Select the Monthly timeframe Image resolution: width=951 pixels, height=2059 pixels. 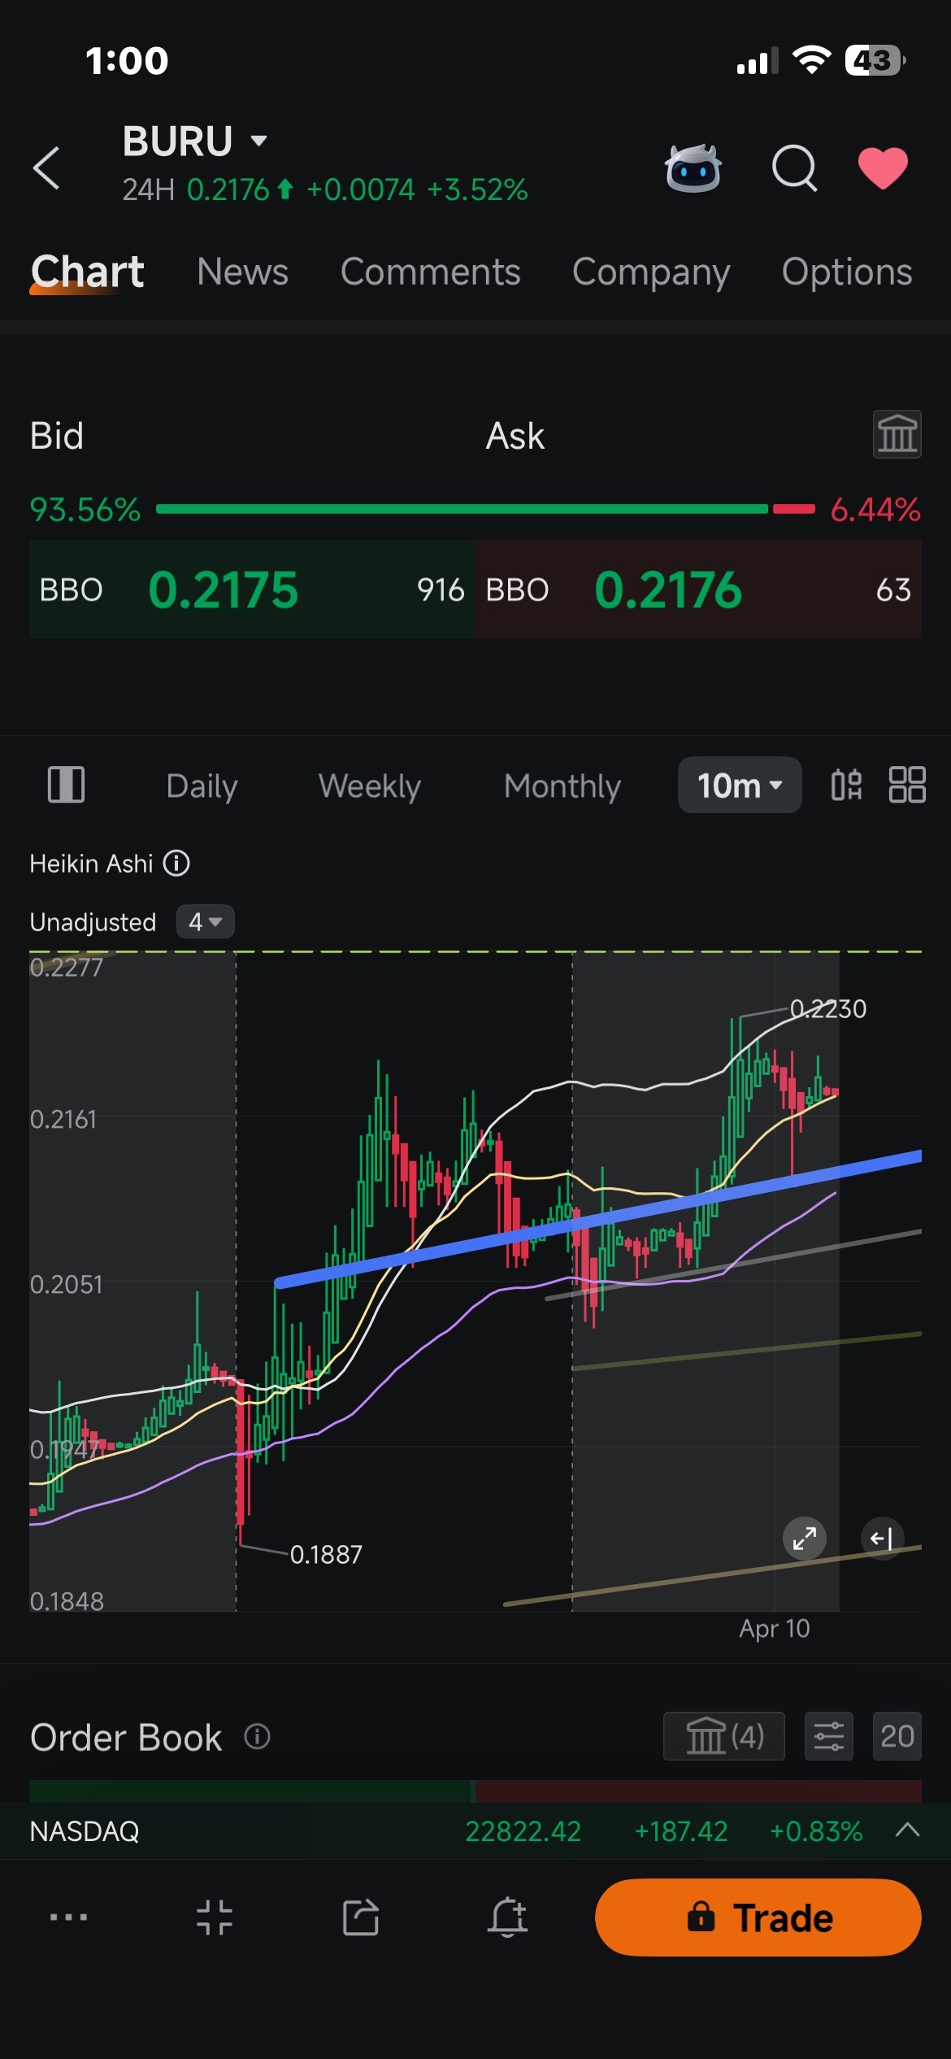[562, 786]
